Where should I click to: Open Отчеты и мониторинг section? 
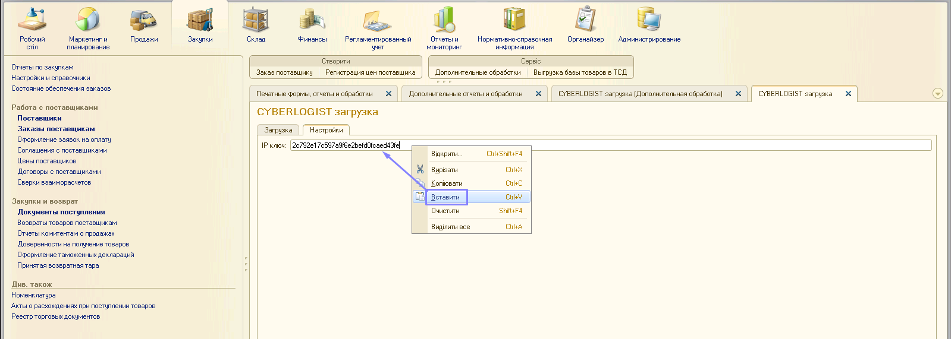pyautogui.click(x=444, y=28)
